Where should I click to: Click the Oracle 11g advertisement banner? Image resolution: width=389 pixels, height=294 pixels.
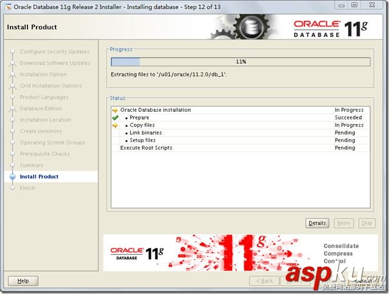(x=241, y=253)
